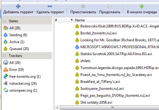Screen dimensions: 159x110
Task: Select Sostoyanie_[torrents.ru].avi row
Action: (x=107, y=89)
